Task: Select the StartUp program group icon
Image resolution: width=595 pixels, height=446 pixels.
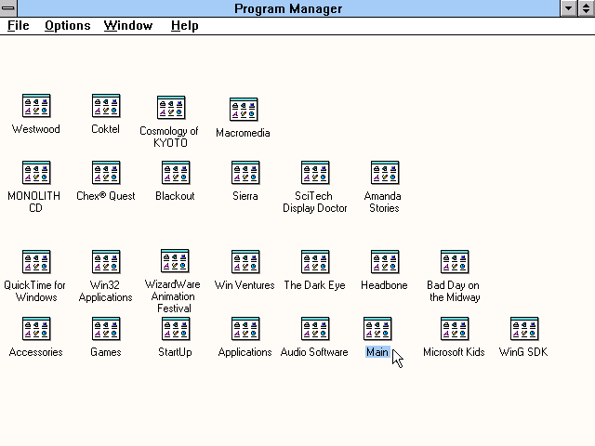Action: (176, 329)
